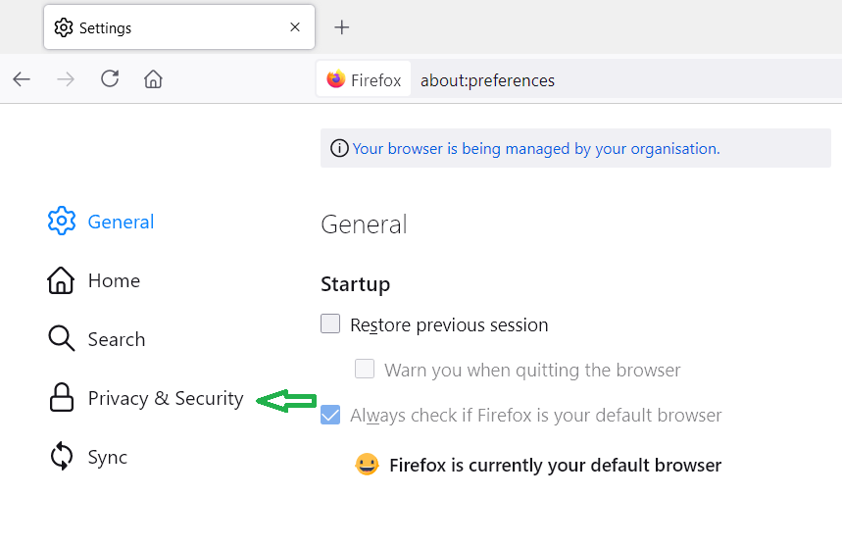Click the Firefox logo in address bar

click(x=336, y=78)
